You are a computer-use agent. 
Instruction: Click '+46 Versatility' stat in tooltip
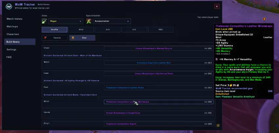[x=224, y=48]
